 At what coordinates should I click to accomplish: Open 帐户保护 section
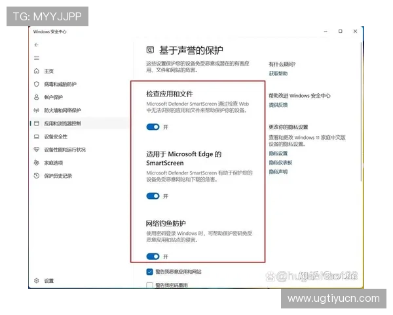54,97
